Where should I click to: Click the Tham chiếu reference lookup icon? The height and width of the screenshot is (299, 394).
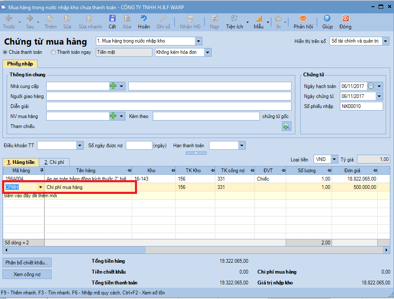287,126
